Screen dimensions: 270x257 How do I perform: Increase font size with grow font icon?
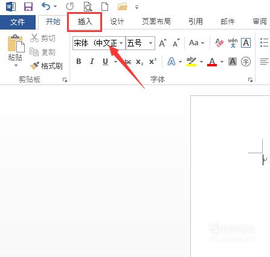point(162,43)
